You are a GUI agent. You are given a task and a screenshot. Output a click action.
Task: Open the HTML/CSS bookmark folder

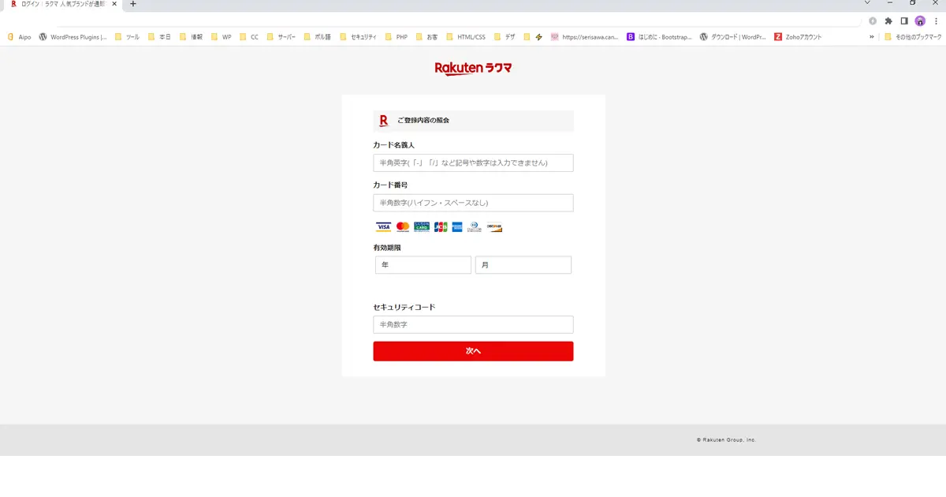tap(466, 37)
